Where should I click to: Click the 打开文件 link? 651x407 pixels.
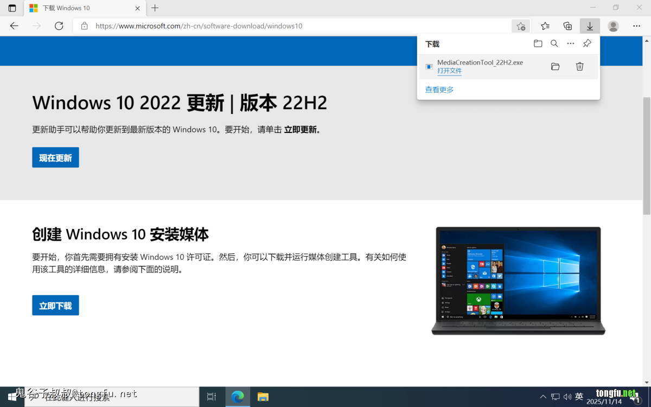[449, 71]
